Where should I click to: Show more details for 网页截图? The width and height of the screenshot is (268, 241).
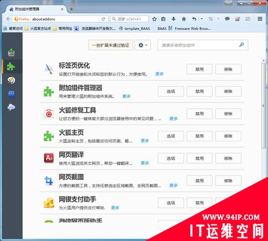pos(174,185)
